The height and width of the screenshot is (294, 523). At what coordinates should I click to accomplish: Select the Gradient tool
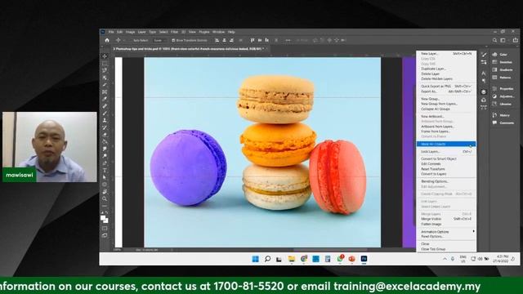(105, 141)
